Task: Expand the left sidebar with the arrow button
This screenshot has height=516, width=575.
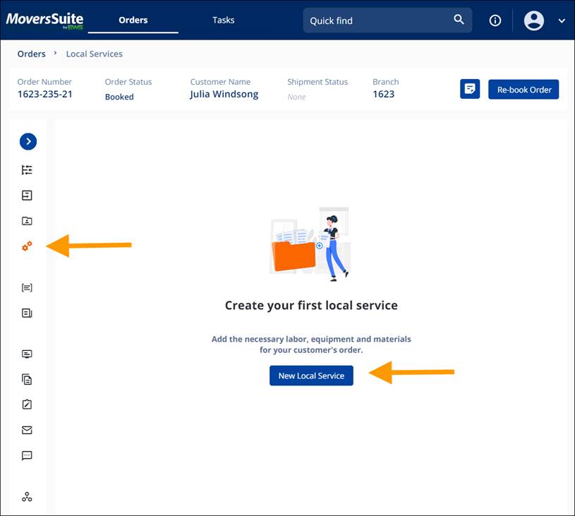Action: (x=28, y=141)
